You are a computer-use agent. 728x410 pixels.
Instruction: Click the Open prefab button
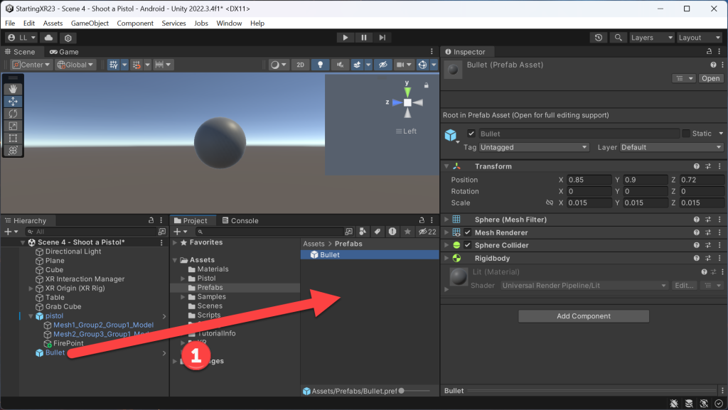710,78
